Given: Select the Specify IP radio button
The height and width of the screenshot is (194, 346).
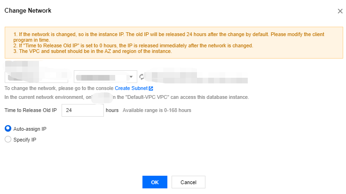Looking at the screenshot, I should (8, 139).
